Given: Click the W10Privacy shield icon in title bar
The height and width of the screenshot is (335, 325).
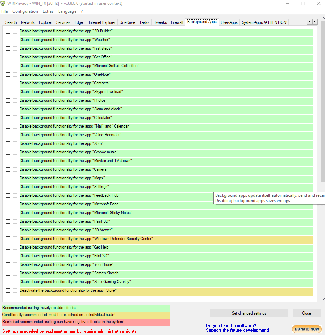Looking at the screenshot, I should coord(3,3).
